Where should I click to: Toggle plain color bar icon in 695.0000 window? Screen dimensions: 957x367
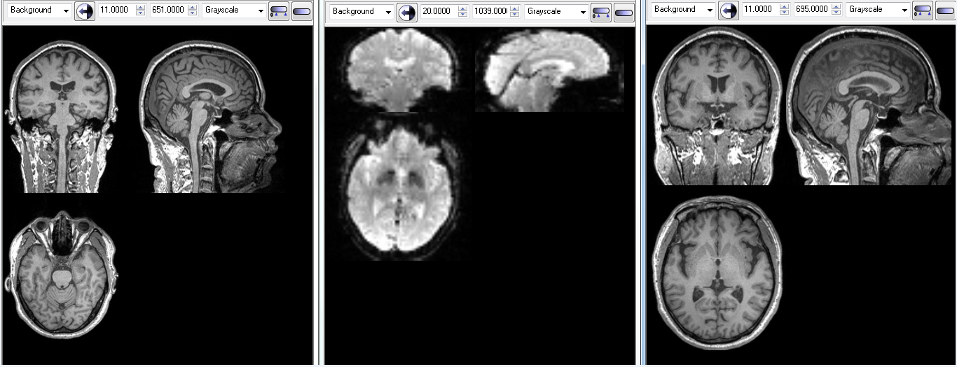tap(946, 10)
